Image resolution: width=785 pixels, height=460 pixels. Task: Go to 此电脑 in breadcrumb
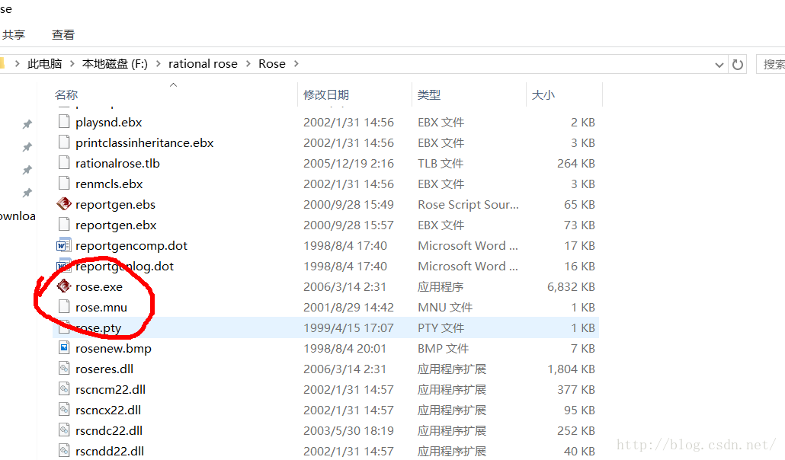[44, 63]
